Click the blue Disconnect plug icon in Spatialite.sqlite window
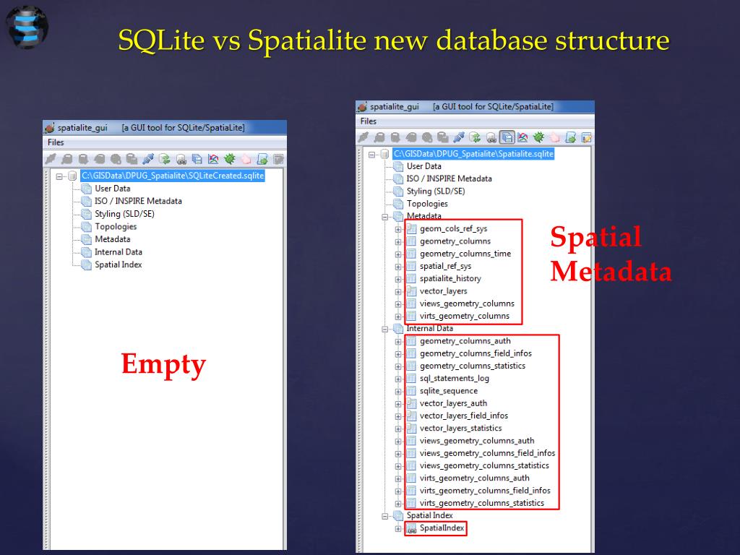740x555 pixels. [x=459, y=137]
